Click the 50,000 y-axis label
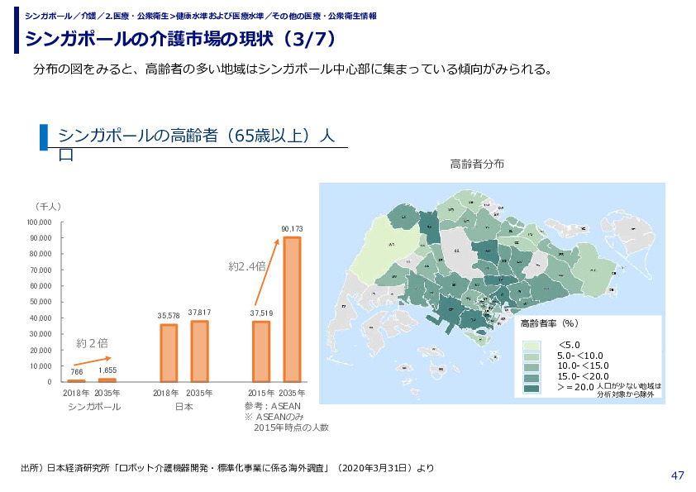696x492 pixels. [41, 302]
